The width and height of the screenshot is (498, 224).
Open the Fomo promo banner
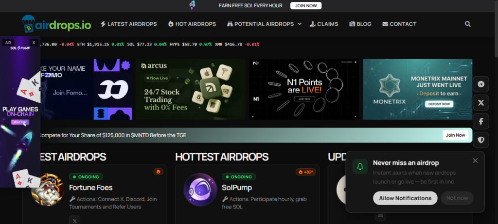pos(86,89)
